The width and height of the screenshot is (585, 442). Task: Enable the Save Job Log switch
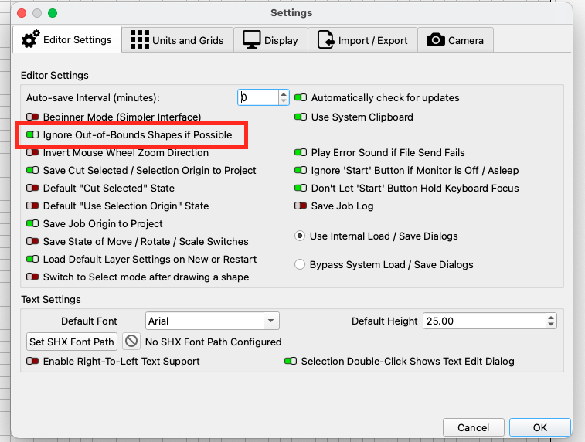point(301,206)
